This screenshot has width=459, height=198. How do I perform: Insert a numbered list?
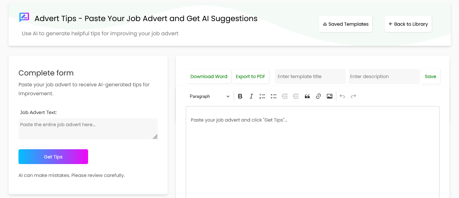(x=262, y=96)
